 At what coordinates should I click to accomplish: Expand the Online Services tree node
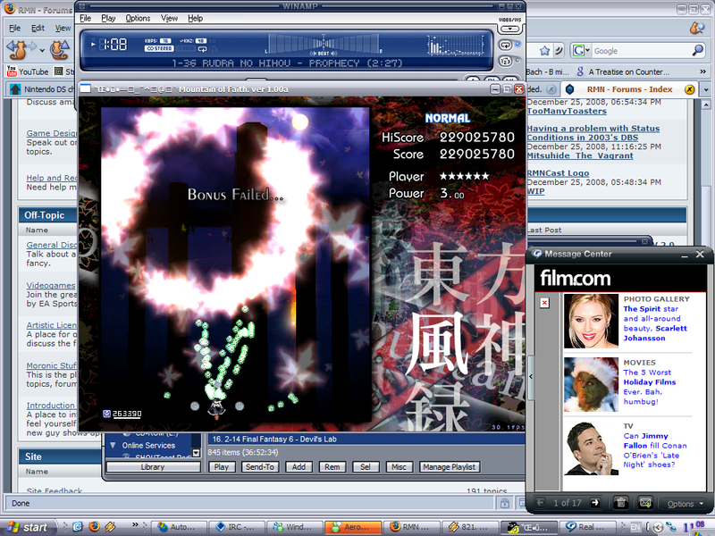113,445
